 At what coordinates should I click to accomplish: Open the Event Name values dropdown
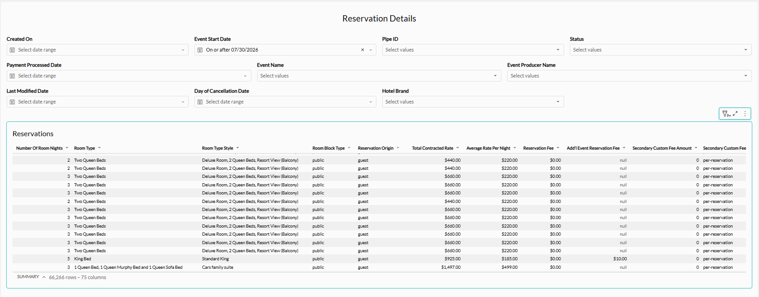click(379, 76)
